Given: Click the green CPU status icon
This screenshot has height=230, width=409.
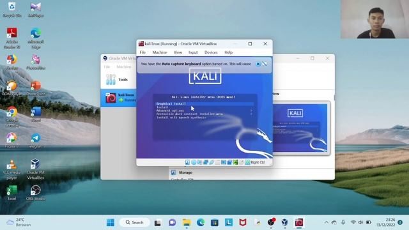Looking at the screenshot, I should pos(236,162).
